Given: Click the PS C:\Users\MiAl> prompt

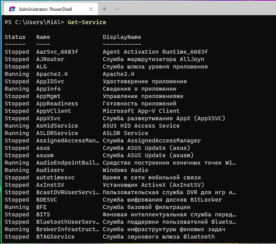Looking at the screenshot, I should (34, 22).
